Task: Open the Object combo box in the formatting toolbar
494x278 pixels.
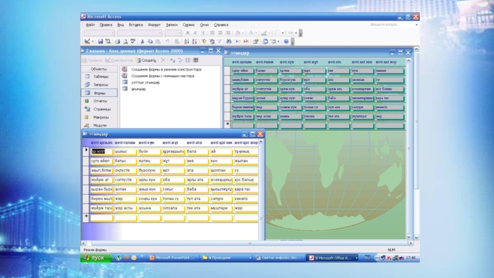Action: (x=99, y=33)
